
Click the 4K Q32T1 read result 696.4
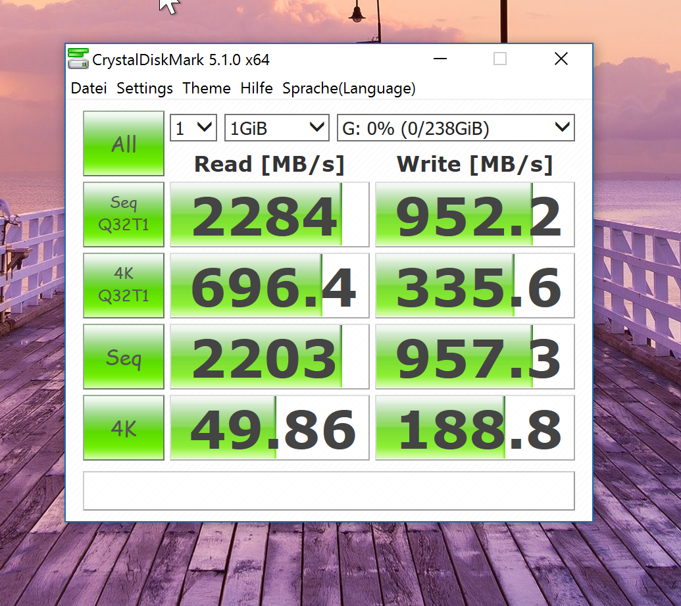coord(270,286)
